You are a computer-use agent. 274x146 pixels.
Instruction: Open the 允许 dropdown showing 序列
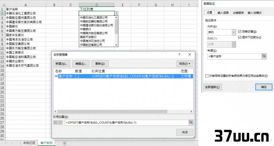pos(222,32)
